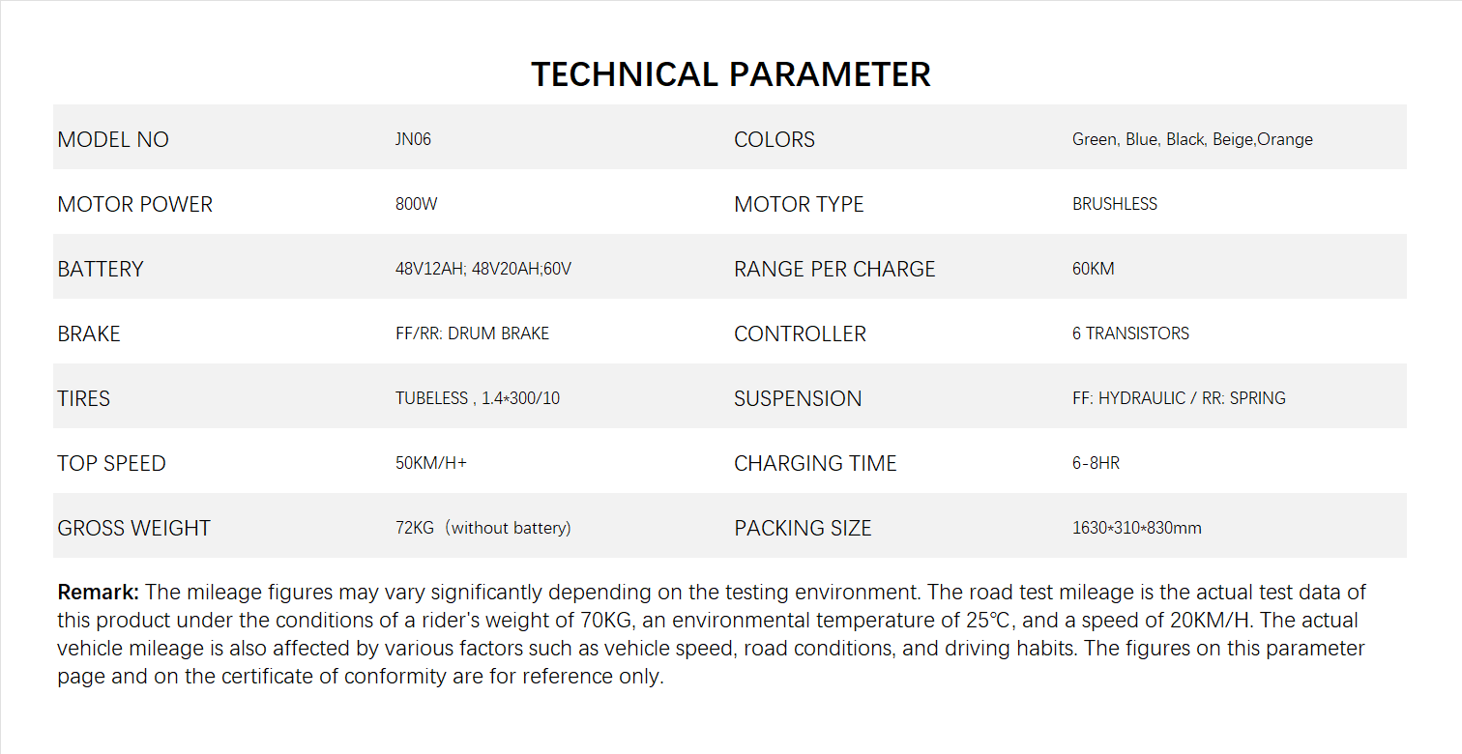Image resolution: width=1462 pixels, height=754 pixels.
Task: Select the BRAKE row label
Action: 89,333
